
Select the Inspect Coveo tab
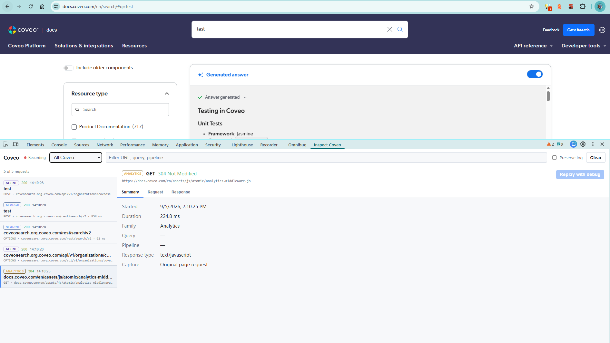[327, 145]
